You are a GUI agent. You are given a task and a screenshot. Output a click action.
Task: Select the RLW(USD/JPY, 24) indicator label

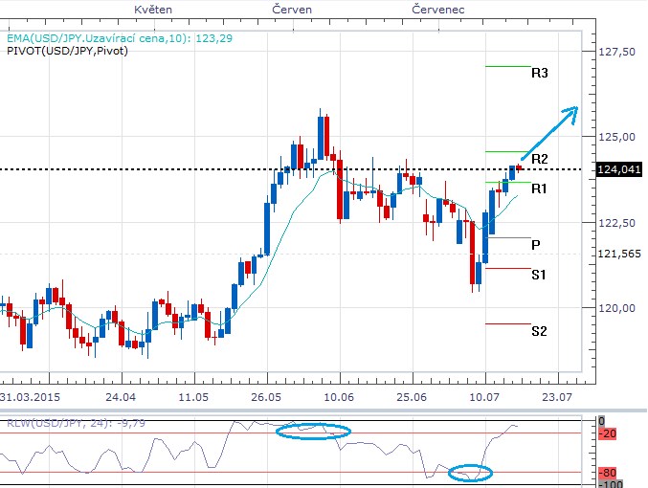76,423
